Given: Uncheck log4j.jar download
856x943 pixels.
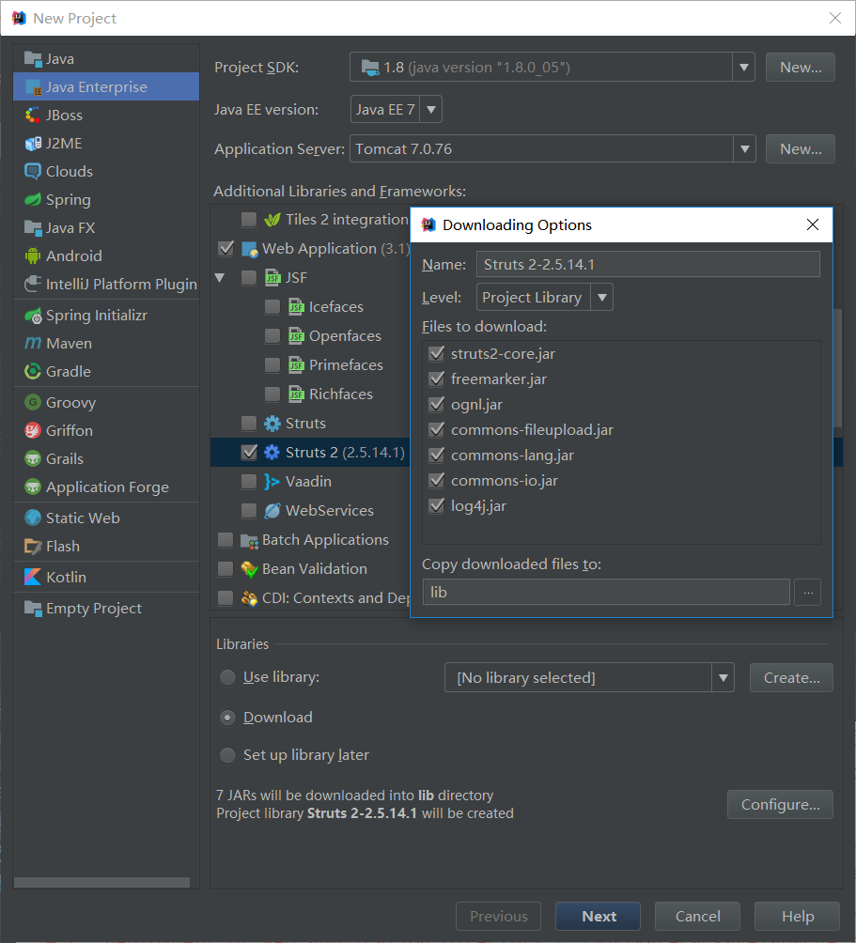Looking at the screenshot, I should coord(437,505).
